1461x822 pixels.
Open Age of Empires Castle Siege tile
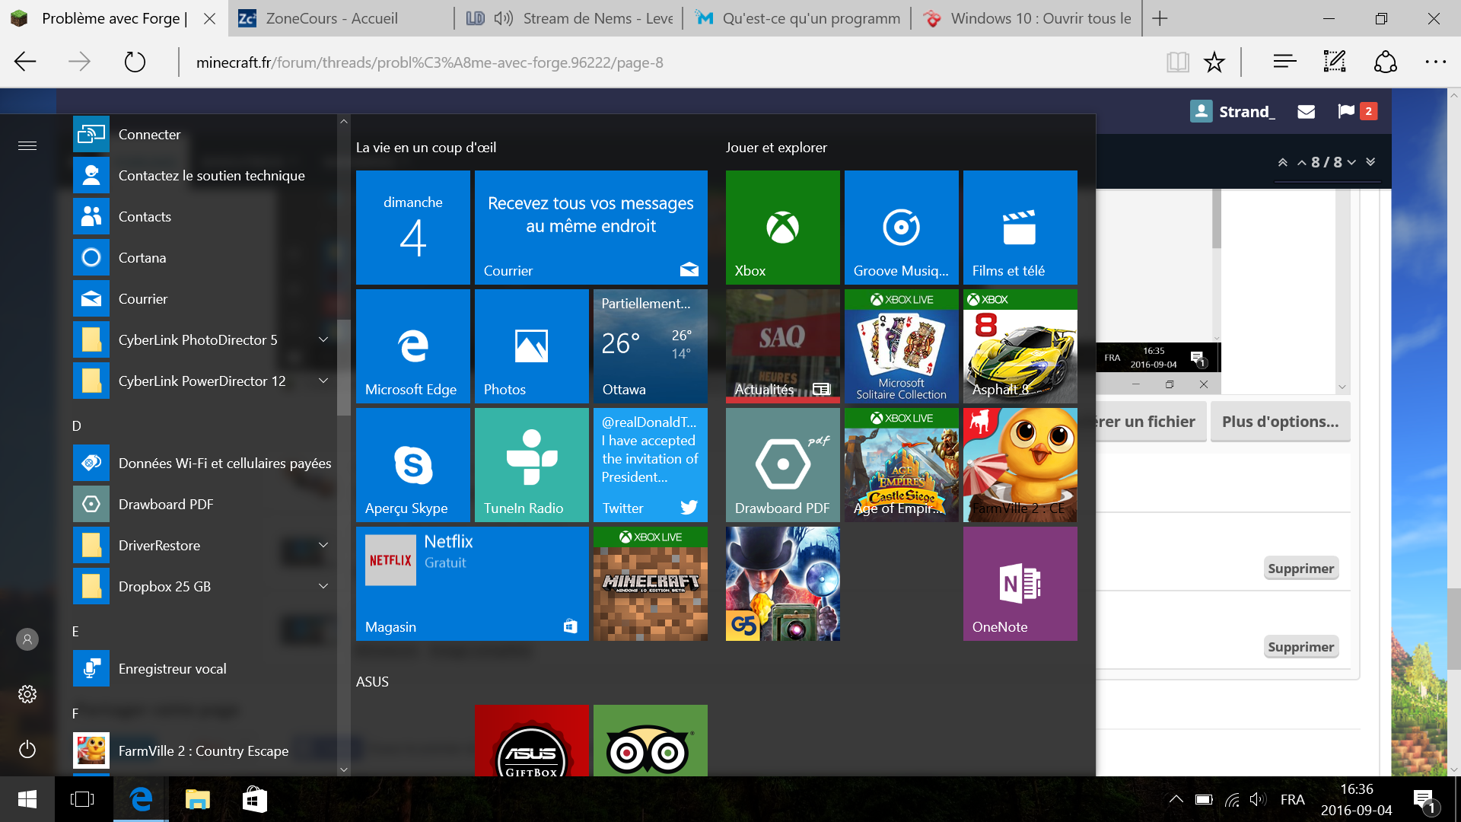(x=901, y=465)
